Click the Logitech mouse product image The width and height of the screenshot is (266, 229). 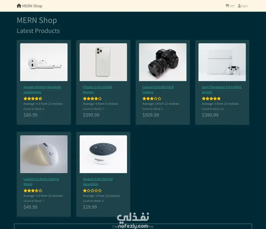click(44, 154)
